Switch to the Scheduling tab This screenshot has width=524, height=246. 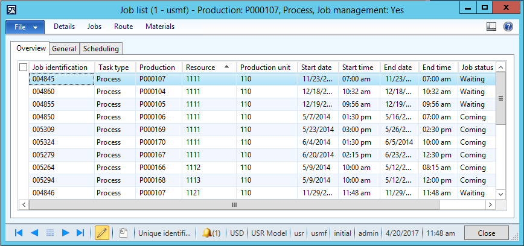coord(101,49)
